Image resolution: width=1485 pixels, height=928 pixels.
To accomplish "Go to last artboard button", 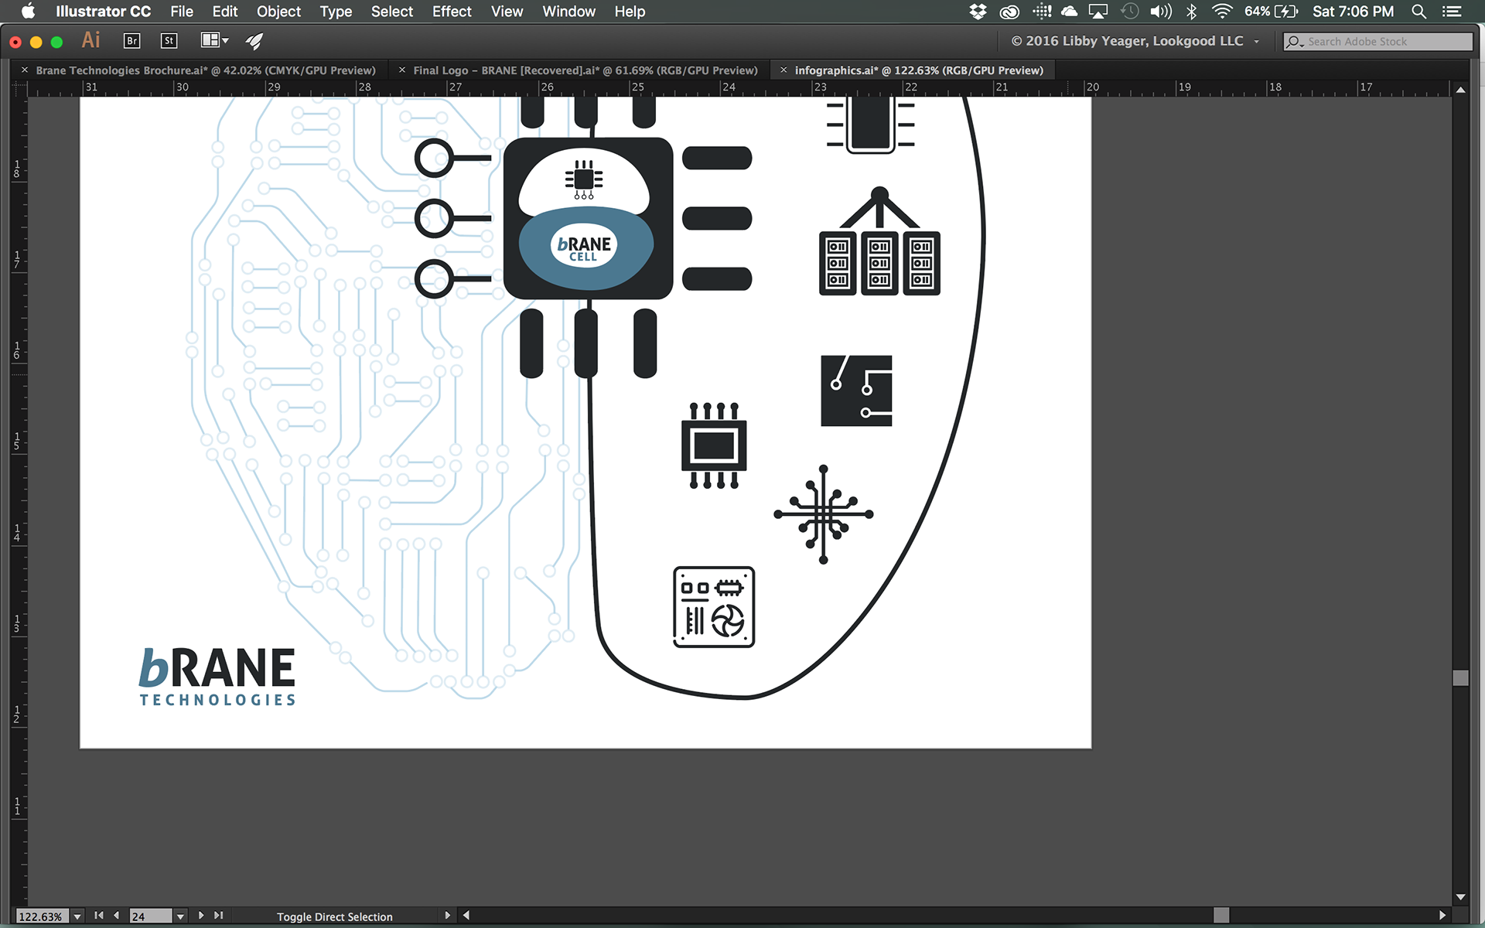I will point(219,916).
